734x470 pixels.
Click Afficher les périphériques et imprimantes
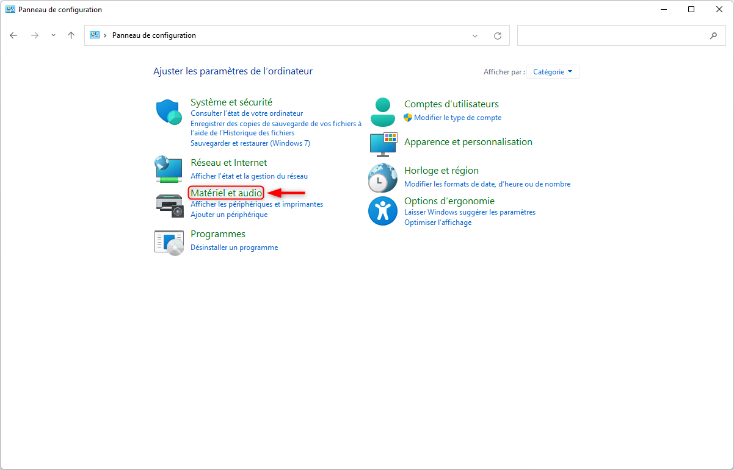pyautogui.click(x=257, y=204)
